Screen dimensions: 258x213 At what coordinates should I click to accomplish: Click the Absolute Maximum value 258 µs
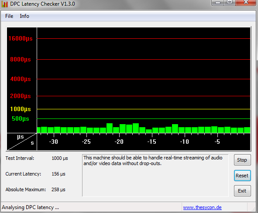(x=58, y=189)
